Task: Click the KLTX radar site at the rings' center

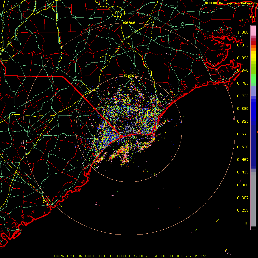Action: 129,129
